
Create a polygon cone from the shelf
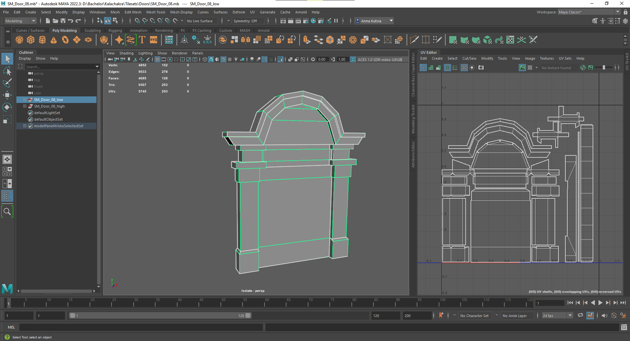click(54, 40)
